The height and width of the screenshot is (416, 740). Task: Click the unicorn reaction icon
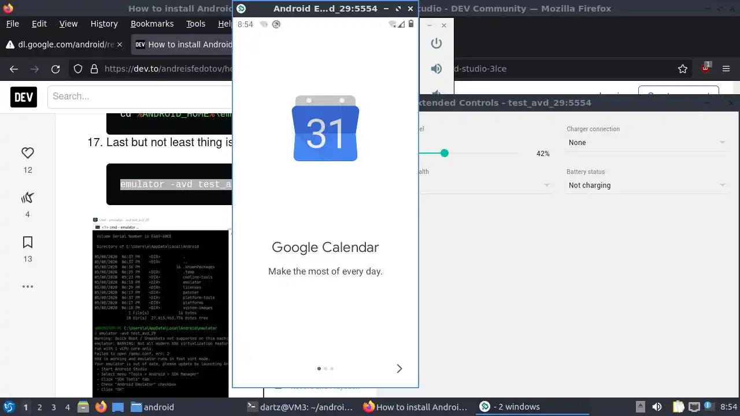point(28,198)
